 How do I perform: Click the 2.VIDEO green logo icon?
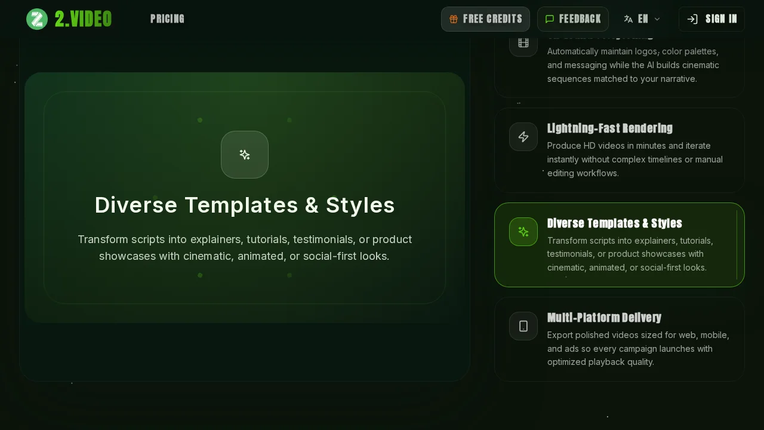37,19
